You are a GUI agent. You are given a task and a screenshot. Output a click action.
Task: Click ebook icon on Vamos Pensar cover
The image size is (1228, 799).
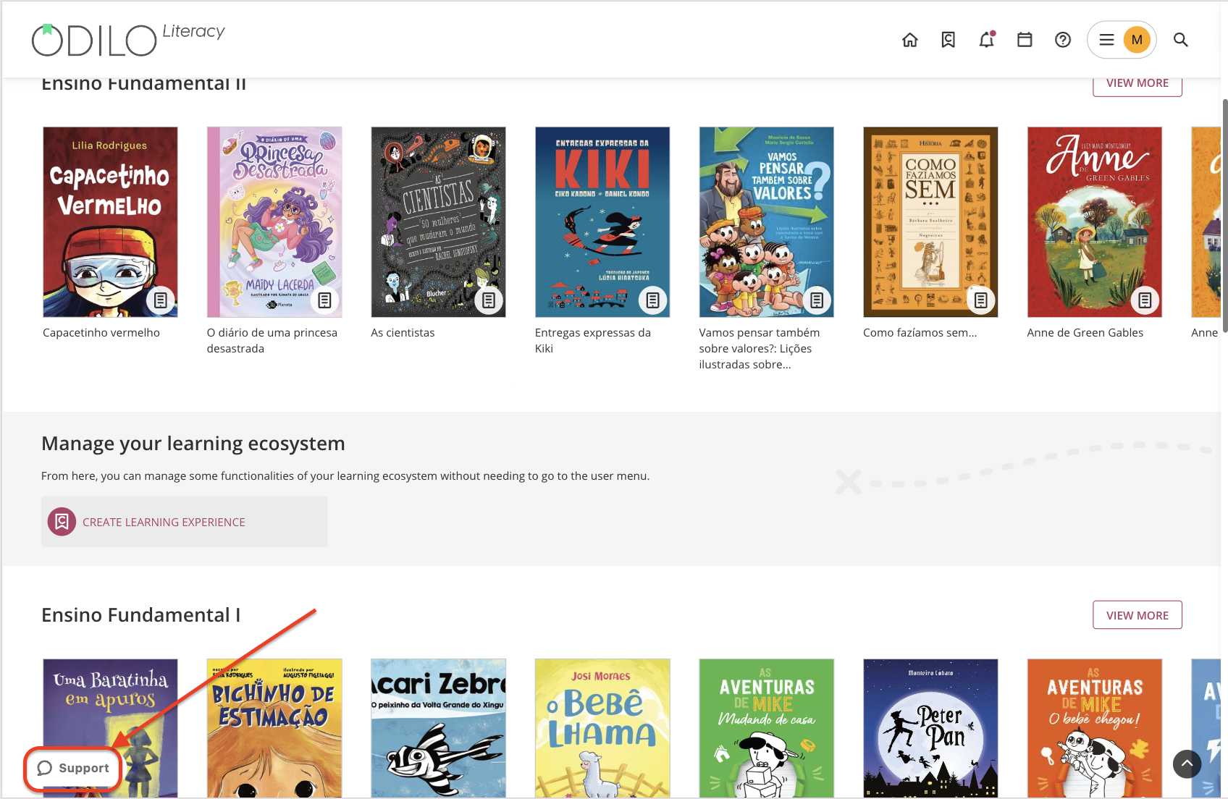point(817,300)
